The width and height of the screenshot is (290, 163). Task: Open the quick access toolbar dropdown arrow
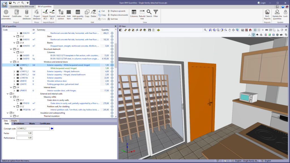[x=28, y=3]
